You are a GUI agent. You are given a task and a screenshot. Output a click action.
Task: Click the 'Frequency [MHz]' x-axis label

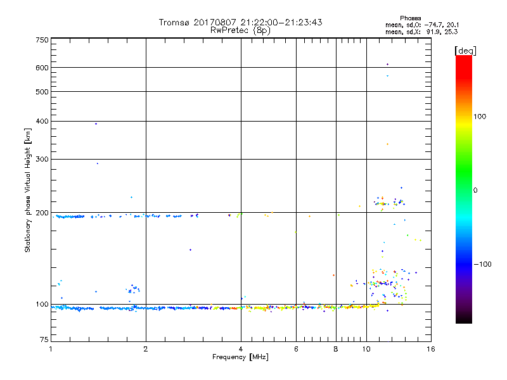[x=240, y=357]
